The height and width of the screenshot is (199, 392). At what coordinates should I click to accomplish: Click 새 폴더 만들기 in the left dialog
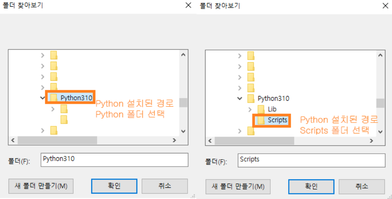click(x=41, y=186)
